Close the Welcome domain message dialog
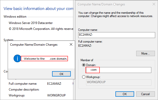Image resolution: width=158 pixels, height=100 pixels. click(x=71, y=44)
